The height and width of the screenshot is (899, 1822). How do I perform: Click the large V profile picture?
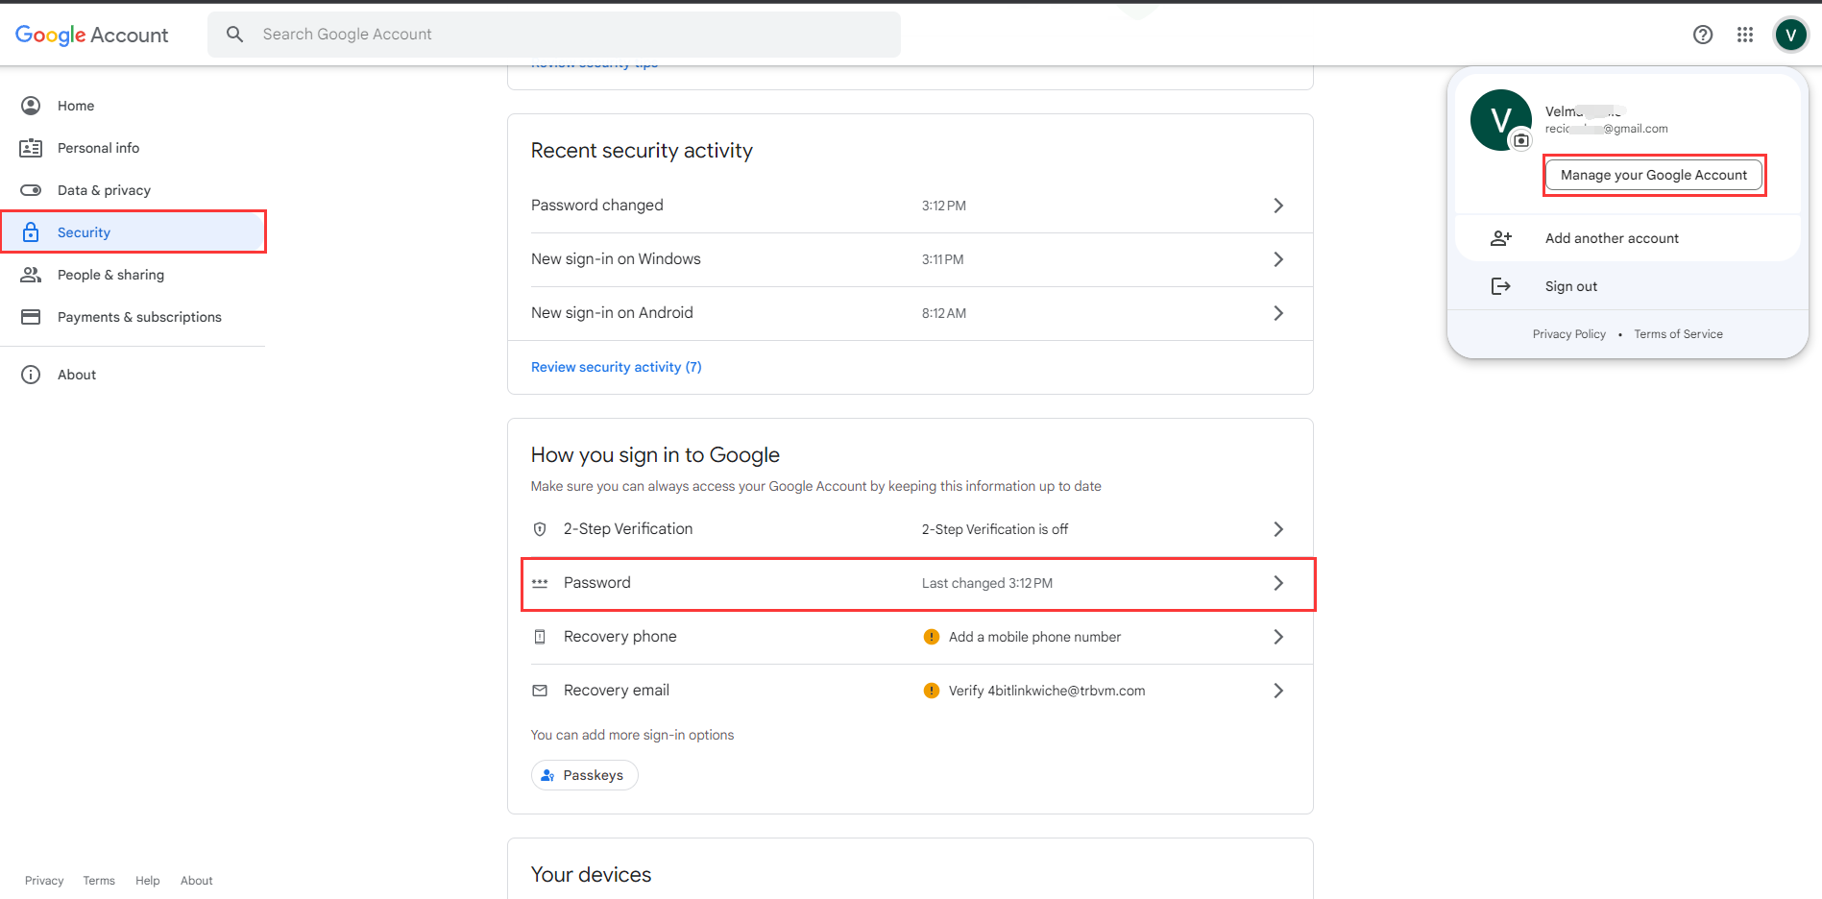[1500, 120]
